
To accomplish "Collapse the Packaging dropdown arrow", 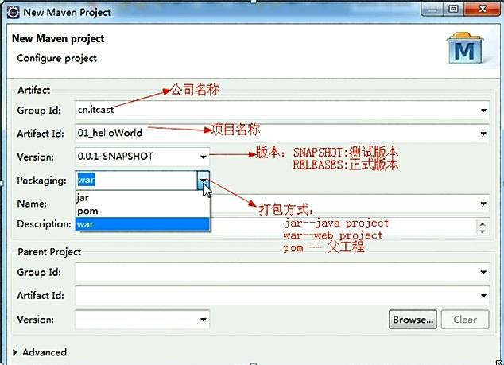I will pos(204,180).
